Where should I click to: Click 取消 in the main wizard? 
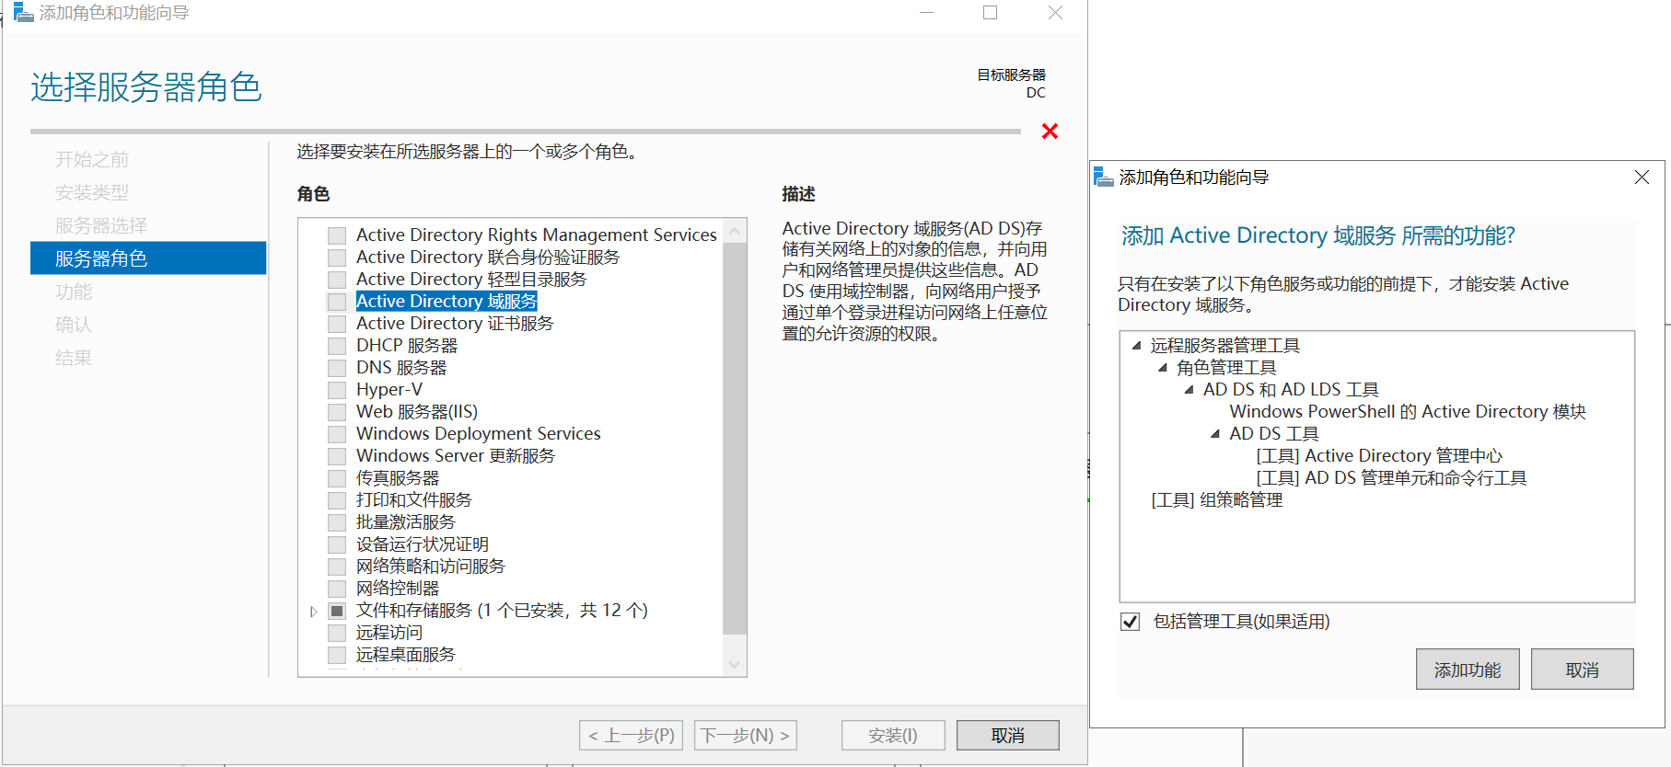(1008, 736)
